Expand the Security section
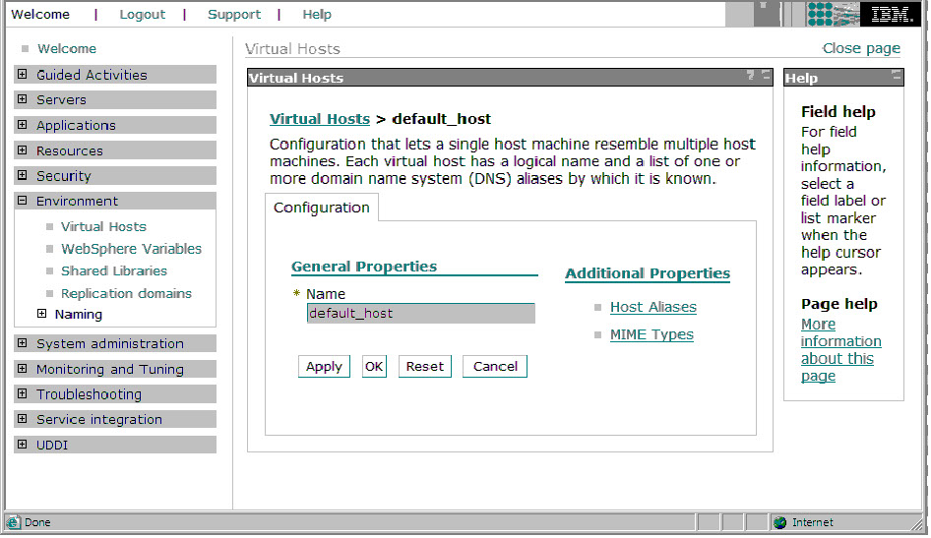931x538 pixels. click(x=22, y=175)
